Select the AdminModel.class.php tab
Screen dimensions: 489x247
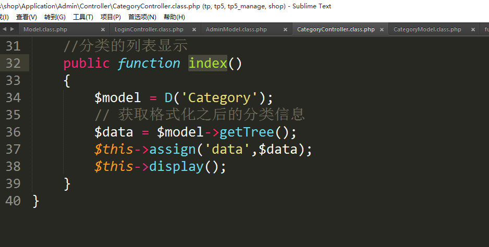click(236, 30)
